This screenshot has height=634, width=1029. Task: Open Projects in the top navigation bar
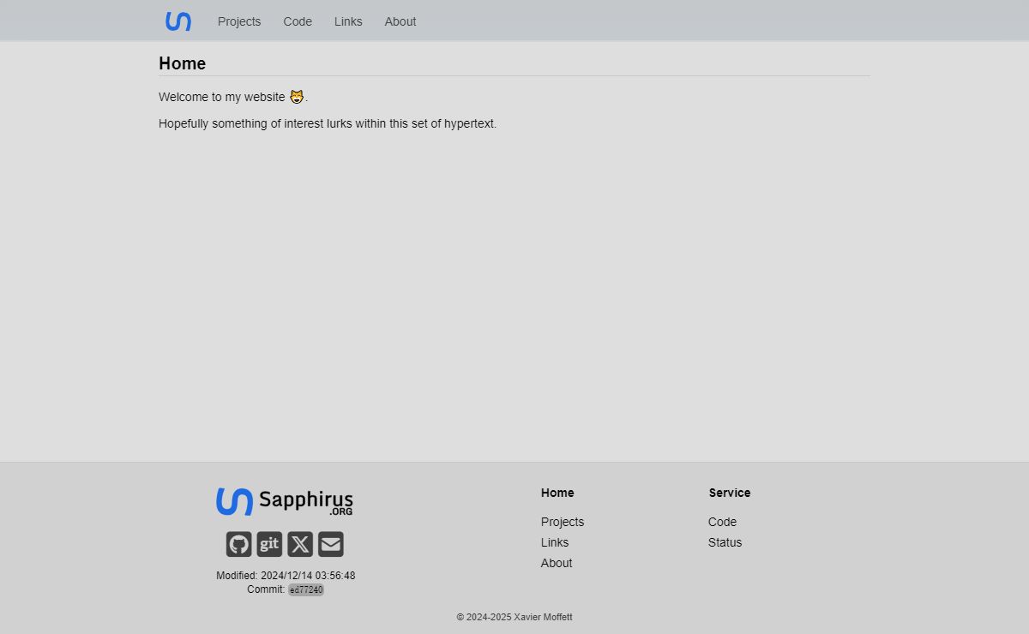pos(239,21)
